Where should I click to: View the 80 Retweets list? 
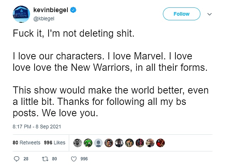(x=27, y=143)
